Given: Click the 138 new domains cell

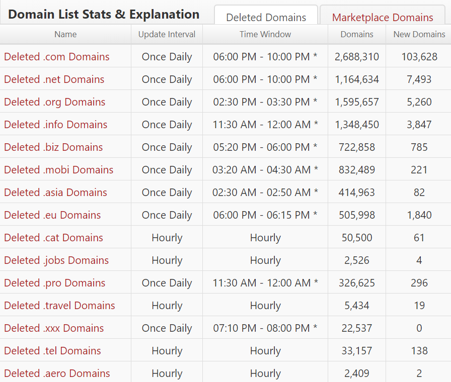Looking at the screenshot, I should (x=419, y=351).
